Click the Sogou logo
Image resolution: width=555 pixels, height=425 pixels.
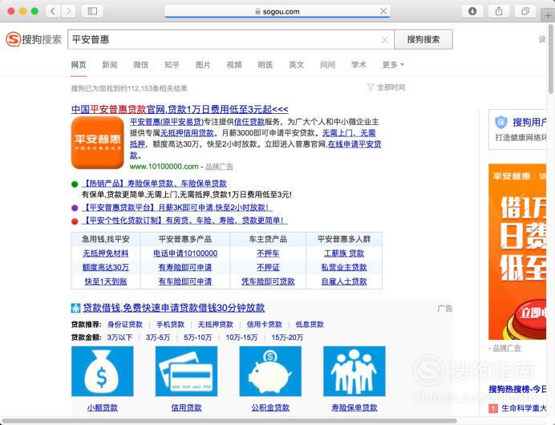(x=34, y=39)
